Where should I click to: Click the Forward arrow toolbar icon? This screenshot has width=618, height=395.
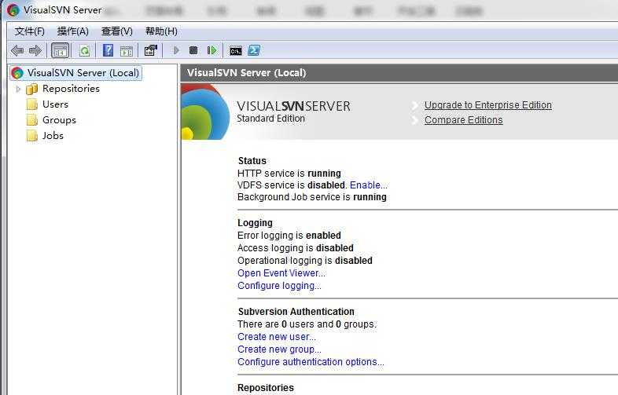(35, 50)
